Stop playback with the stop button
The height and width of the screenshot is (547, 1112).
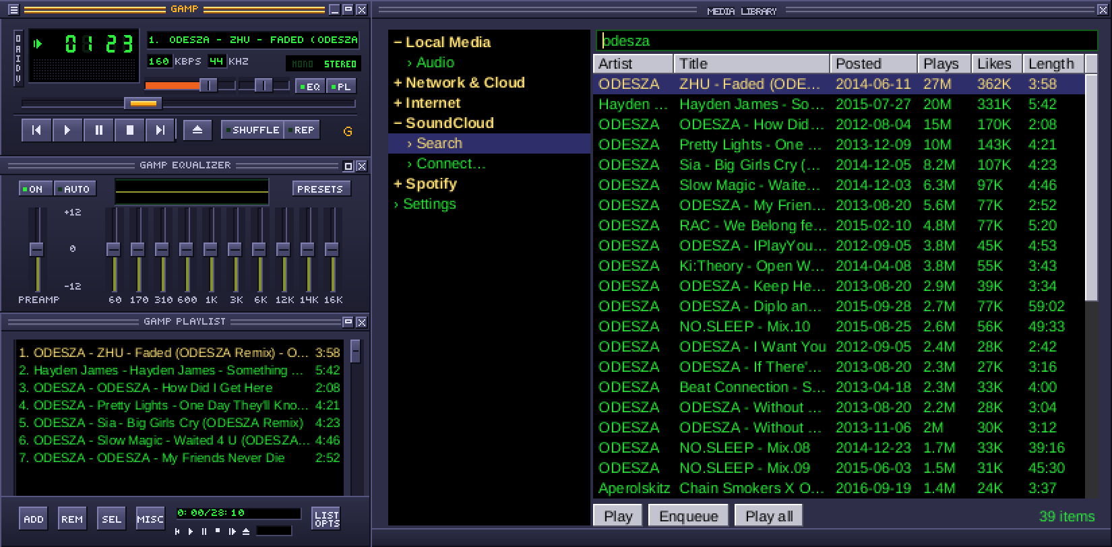(129, 130)
